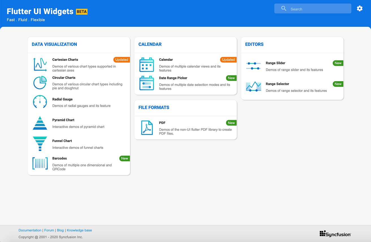The width and height of the screenshot is (371, 242).
Task: Click the New badge on Range Selector
Action: [x=338, y=84]
